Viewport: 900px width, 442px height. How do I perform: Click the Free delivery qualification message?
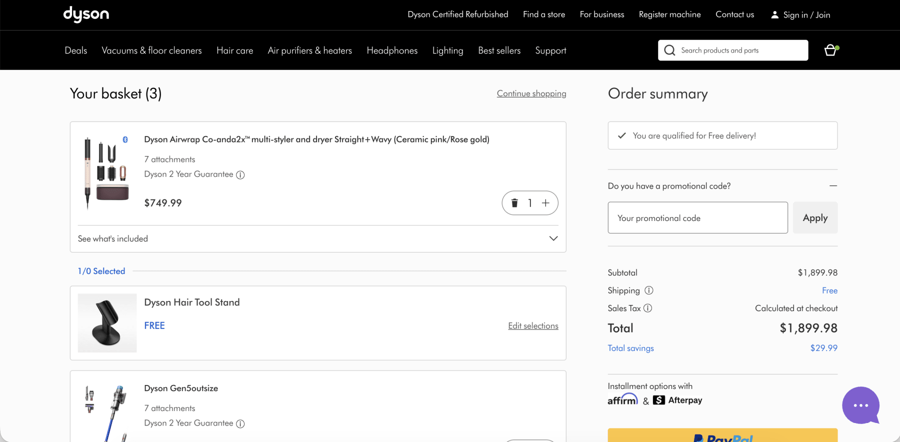(x=722, y=135)
